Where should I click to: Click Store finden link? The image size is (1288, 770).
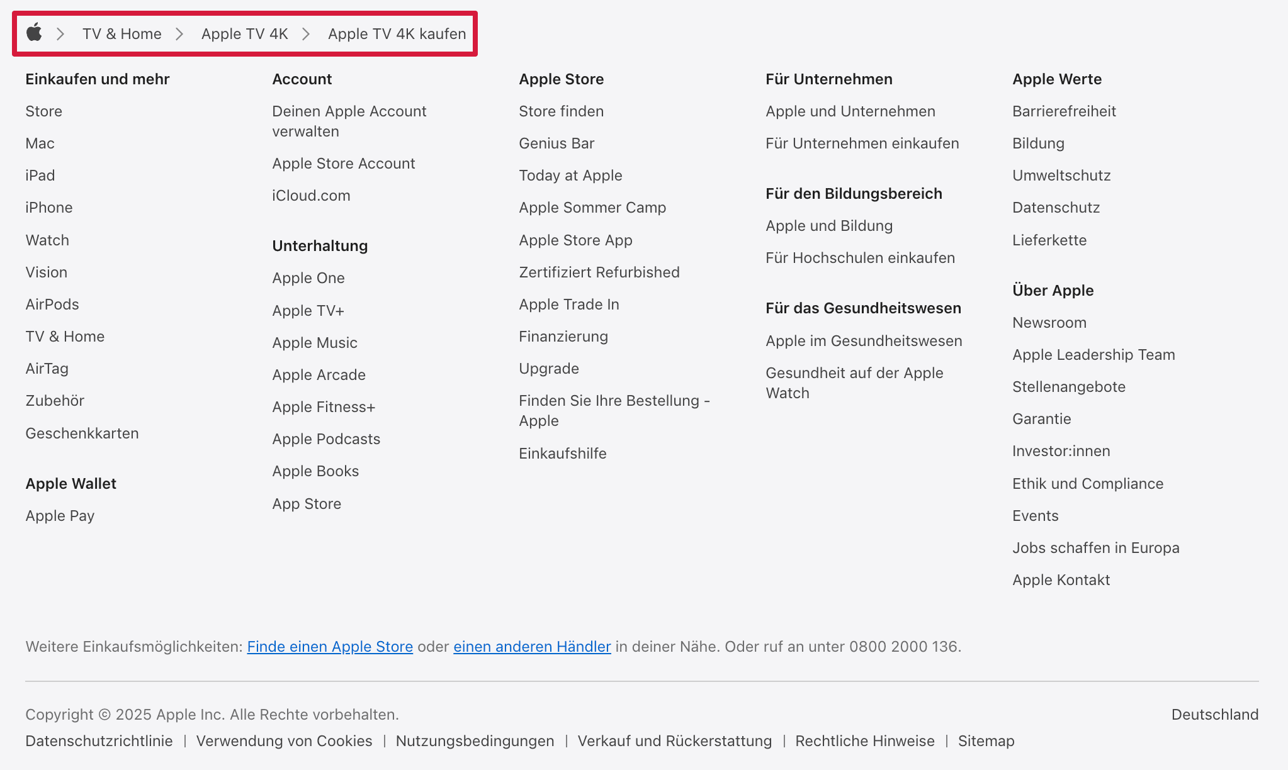pyautogui.click(x=562, y=111)
